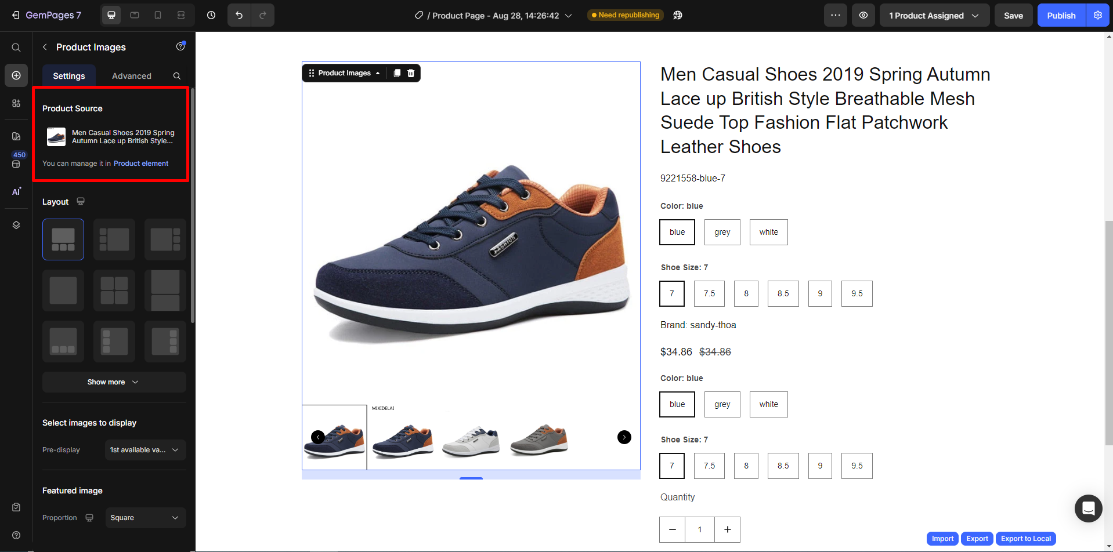Select the white color variant

pos(768,233)
